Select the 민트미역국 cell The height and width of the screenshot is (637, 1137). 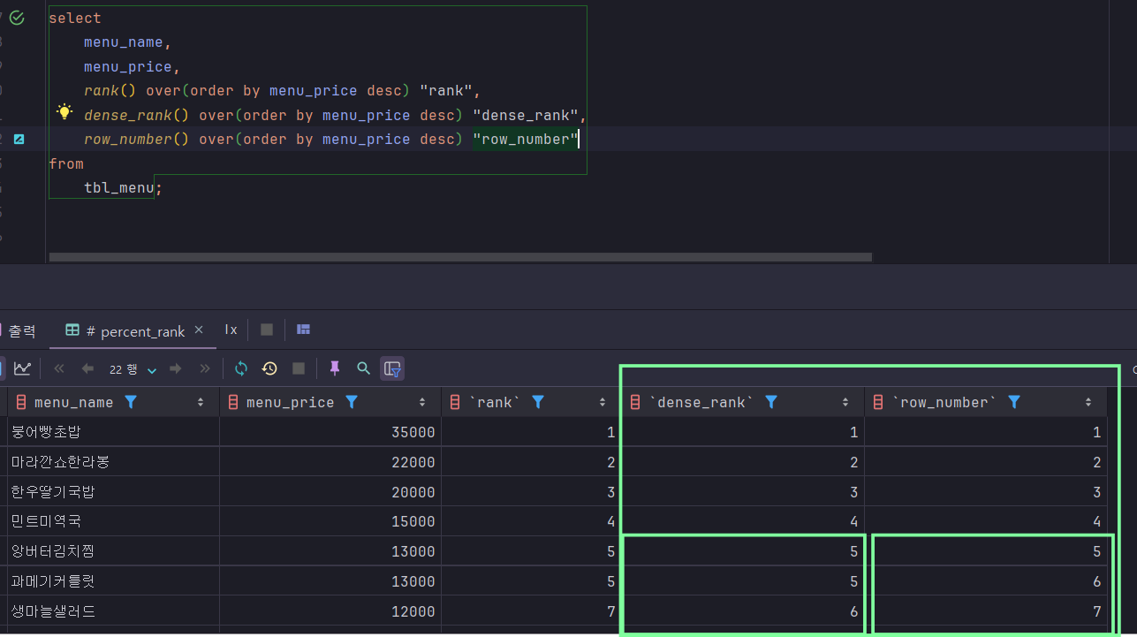[113, 521]
